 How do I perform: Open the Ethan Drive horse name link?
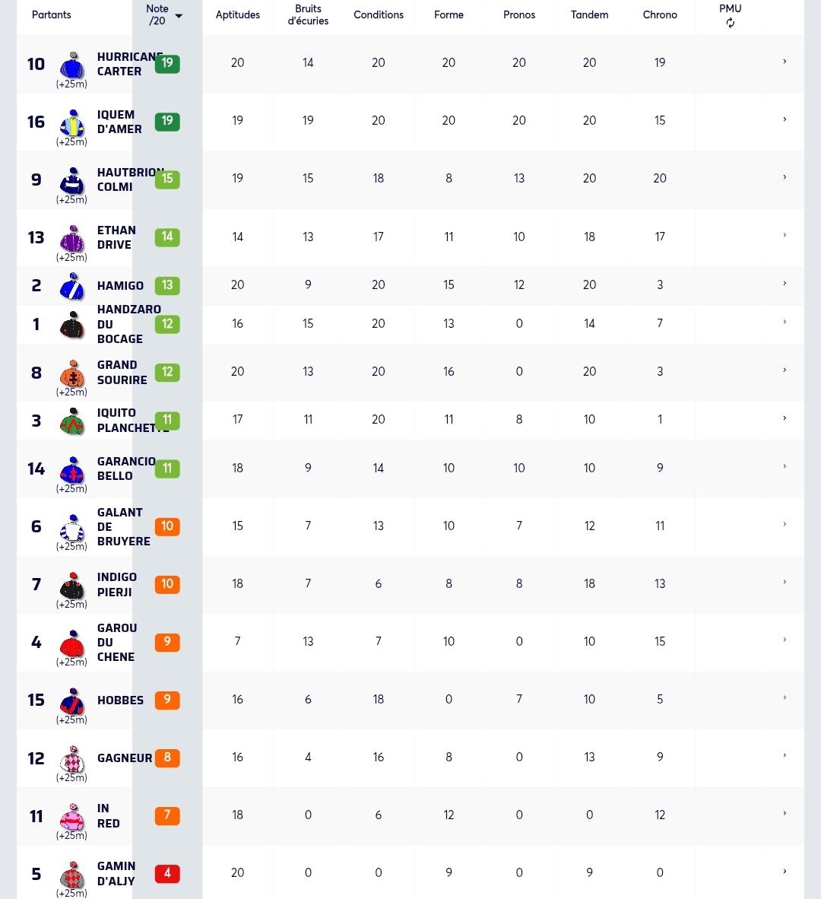(x=117, y=237)
